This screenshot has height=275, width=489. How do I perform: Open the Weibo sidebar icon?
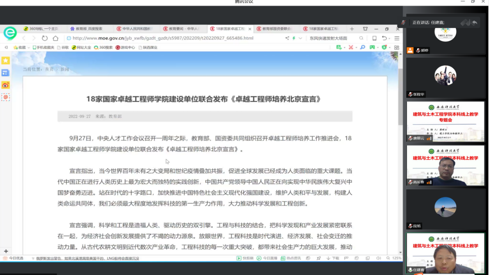(x=5, y=85)
